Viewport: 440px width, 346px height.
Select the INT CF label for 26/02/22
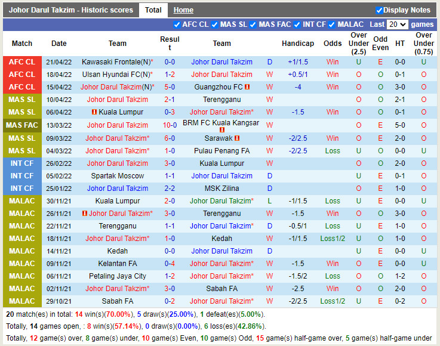click(22, 163)
